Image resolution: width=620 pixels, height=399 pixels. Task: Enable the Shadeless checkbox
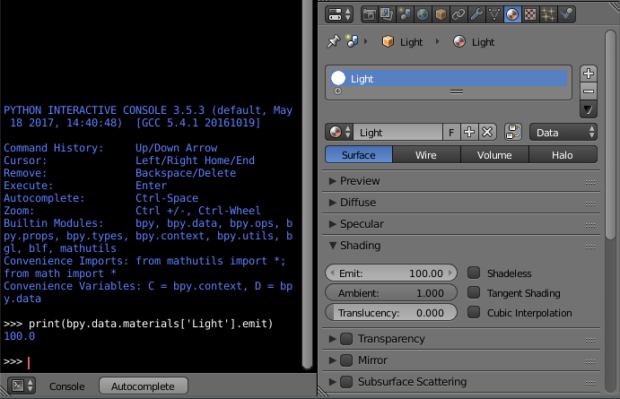click(x=474, y=273)
